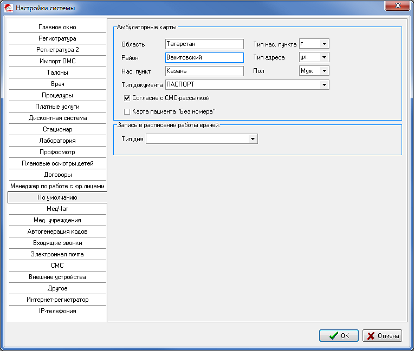414x351 pixels.
Task: Close the Настройки системы window
Action: (398, 5)
